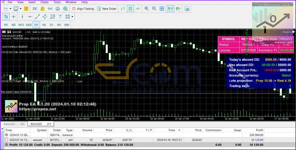Sort history by Volume column header

[87, 130]
